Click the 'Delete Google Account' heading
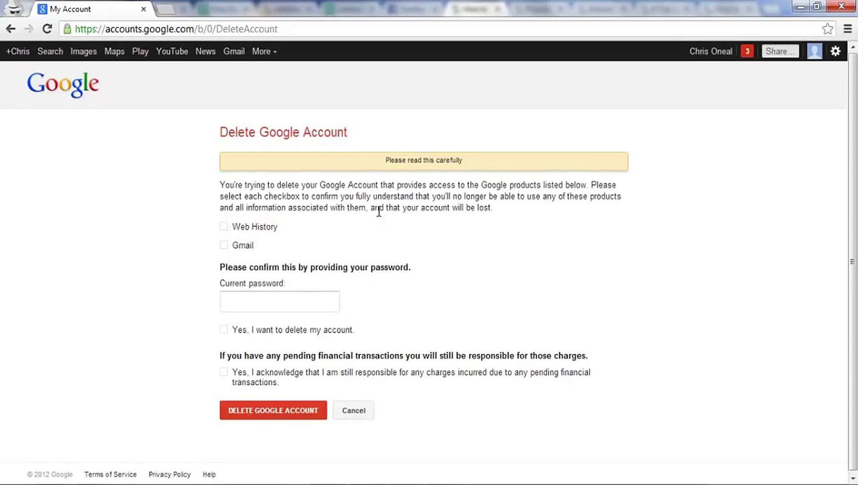 pos(283,132)
